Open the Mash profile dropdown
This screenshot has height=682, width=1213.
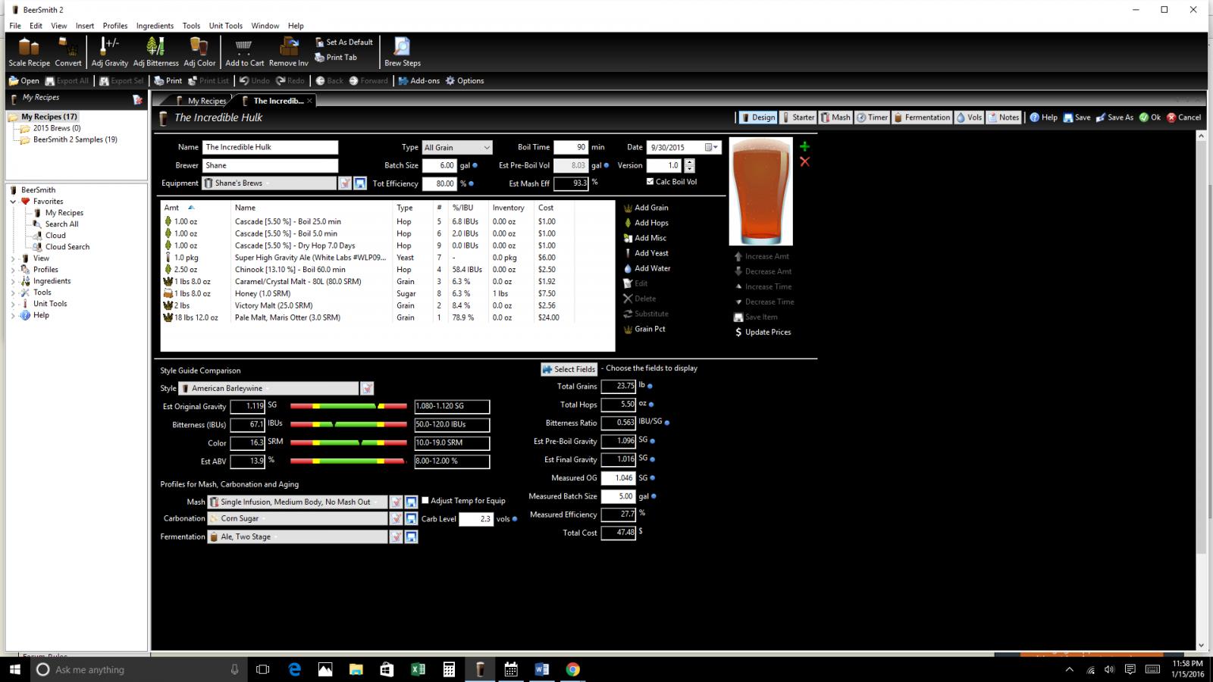[297, 502]
